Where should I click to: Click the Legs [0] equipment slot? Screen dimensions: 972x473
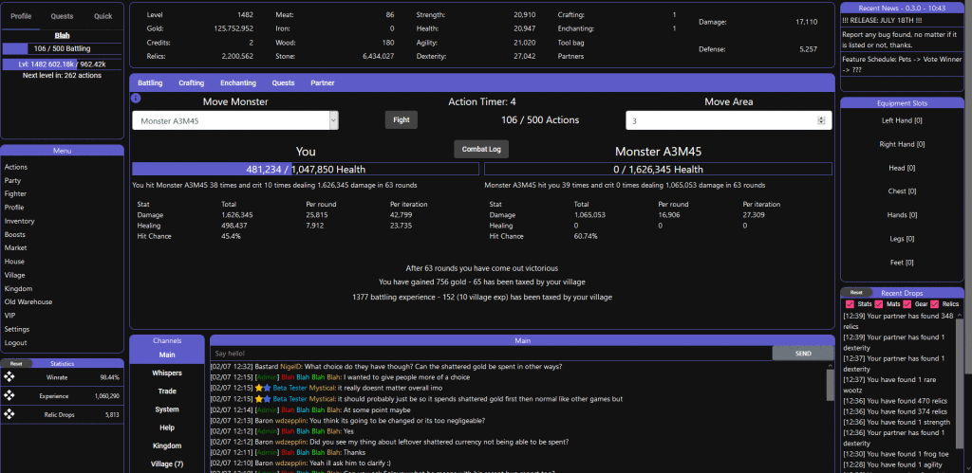point(902,238)
